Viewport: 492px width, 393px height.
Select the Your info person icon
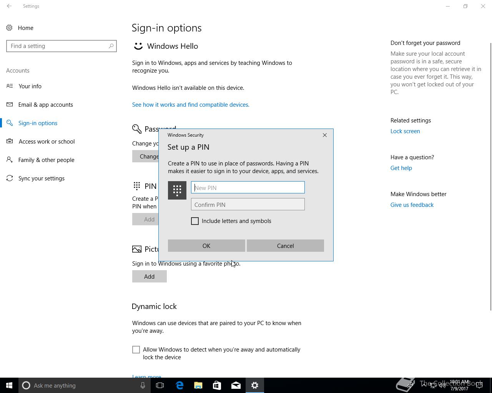10,86
